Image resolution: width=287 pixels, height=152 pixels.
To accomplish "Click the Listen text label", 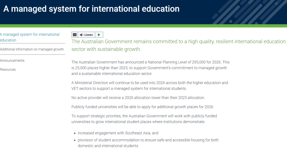I will 89,35.
